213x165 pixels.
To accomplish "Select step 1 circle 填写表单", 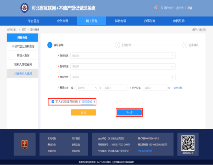I will tap(50, 45).
